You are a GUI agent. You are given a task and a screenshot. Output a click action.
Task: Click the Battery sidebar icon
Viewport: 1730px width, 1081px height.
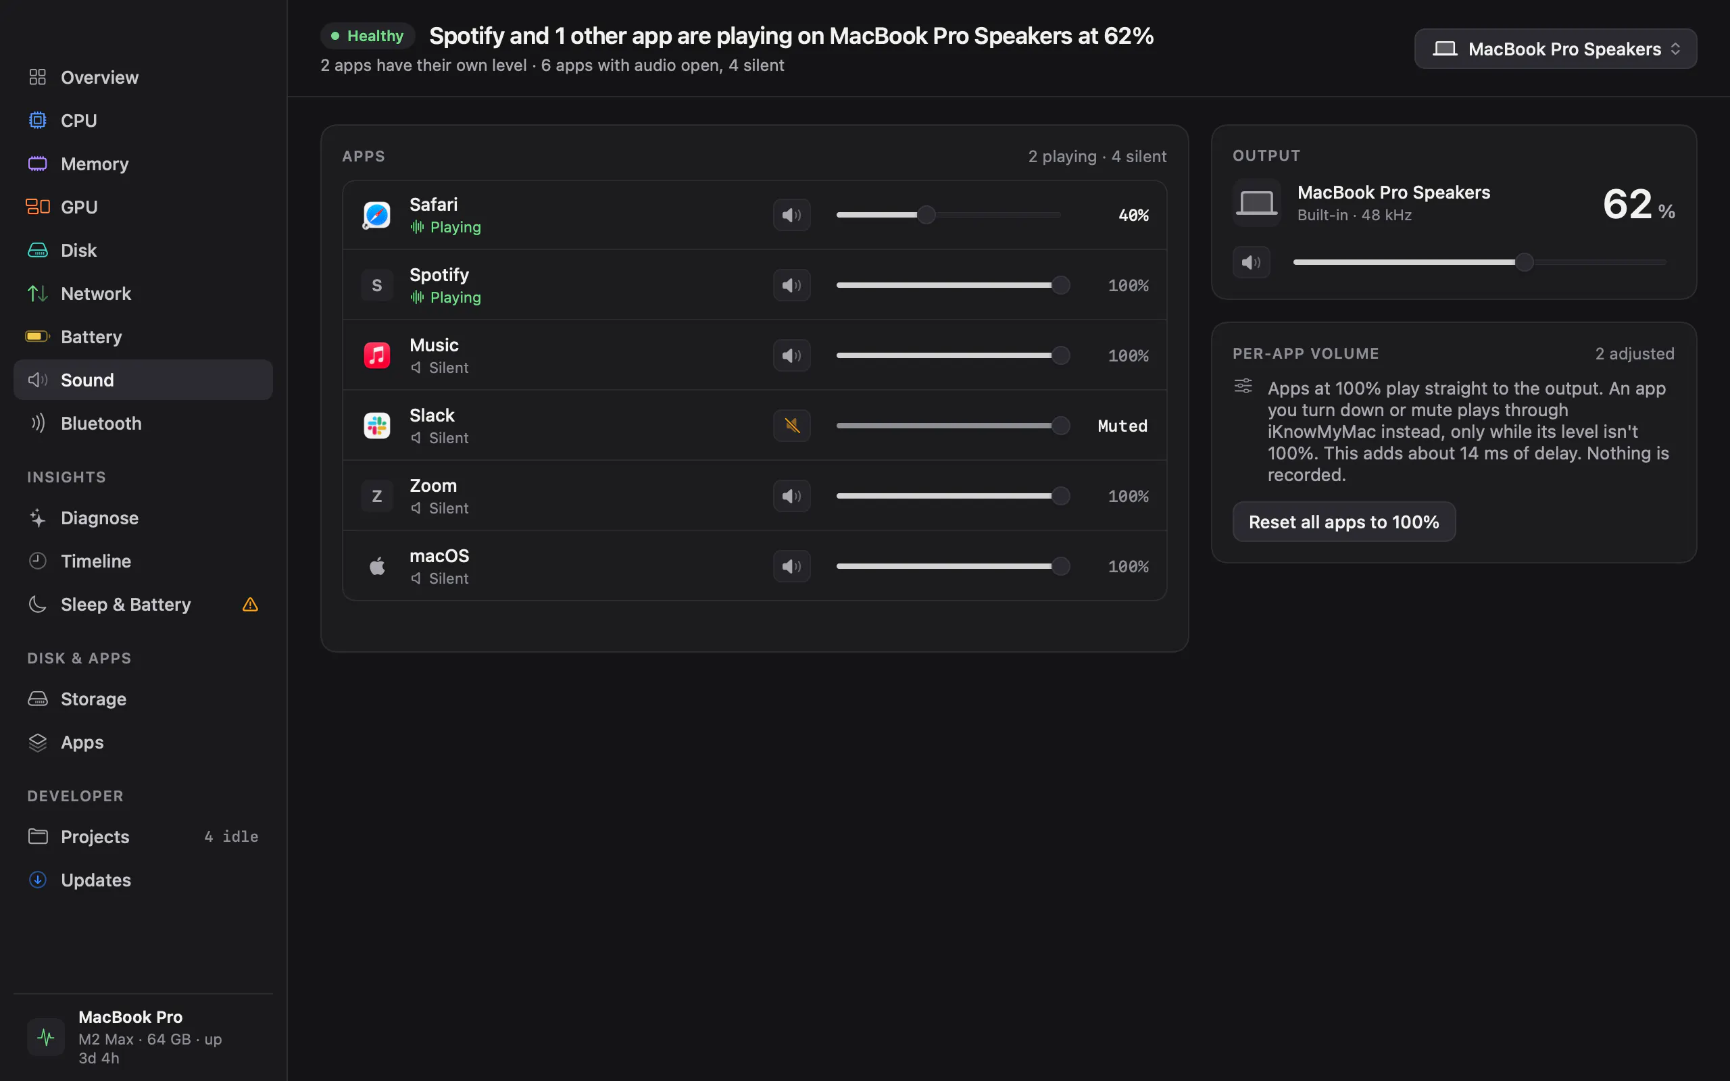(x=38, y=336)
